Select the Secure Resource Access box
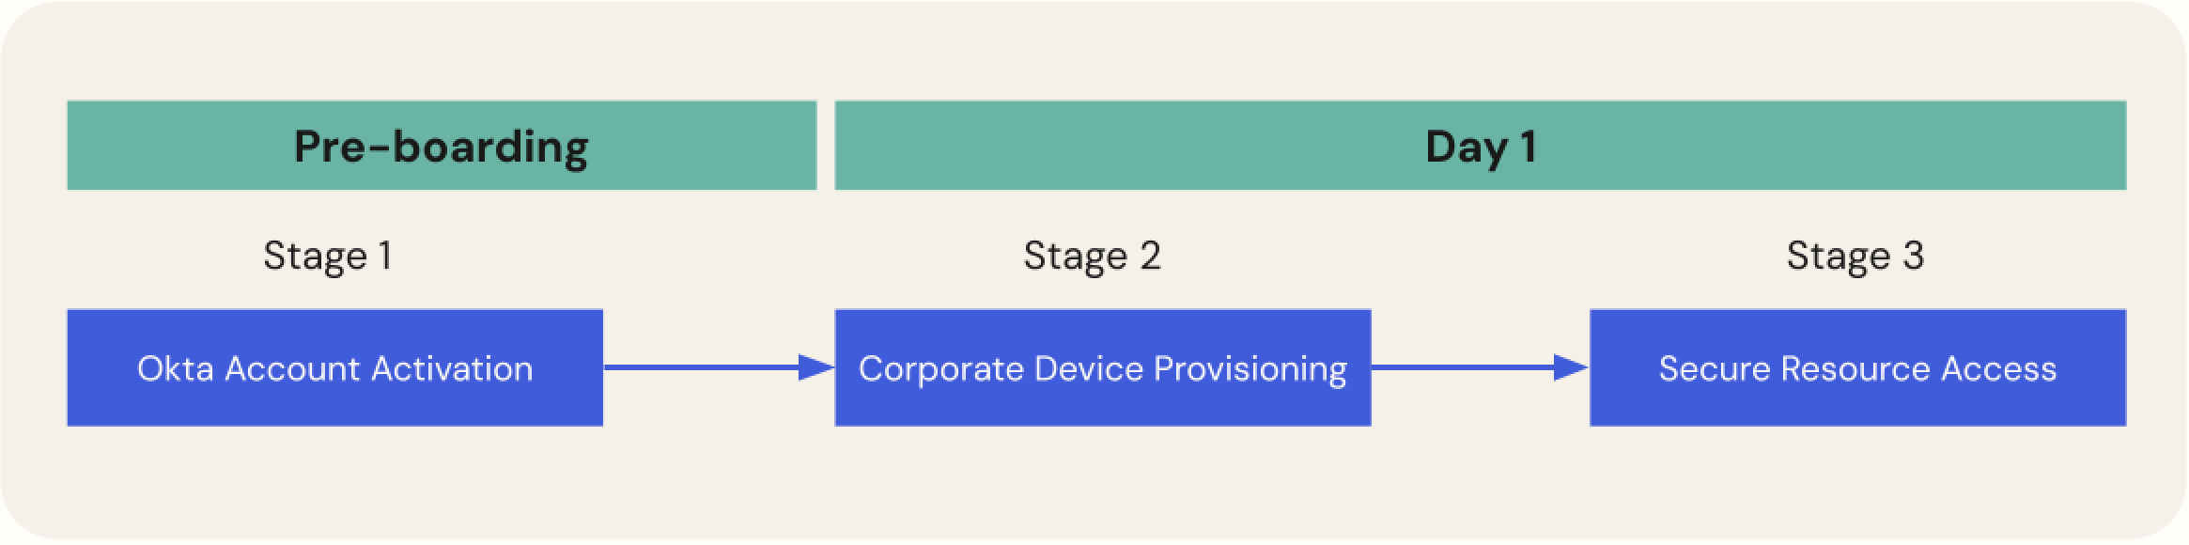 (x=1858, y=367)
